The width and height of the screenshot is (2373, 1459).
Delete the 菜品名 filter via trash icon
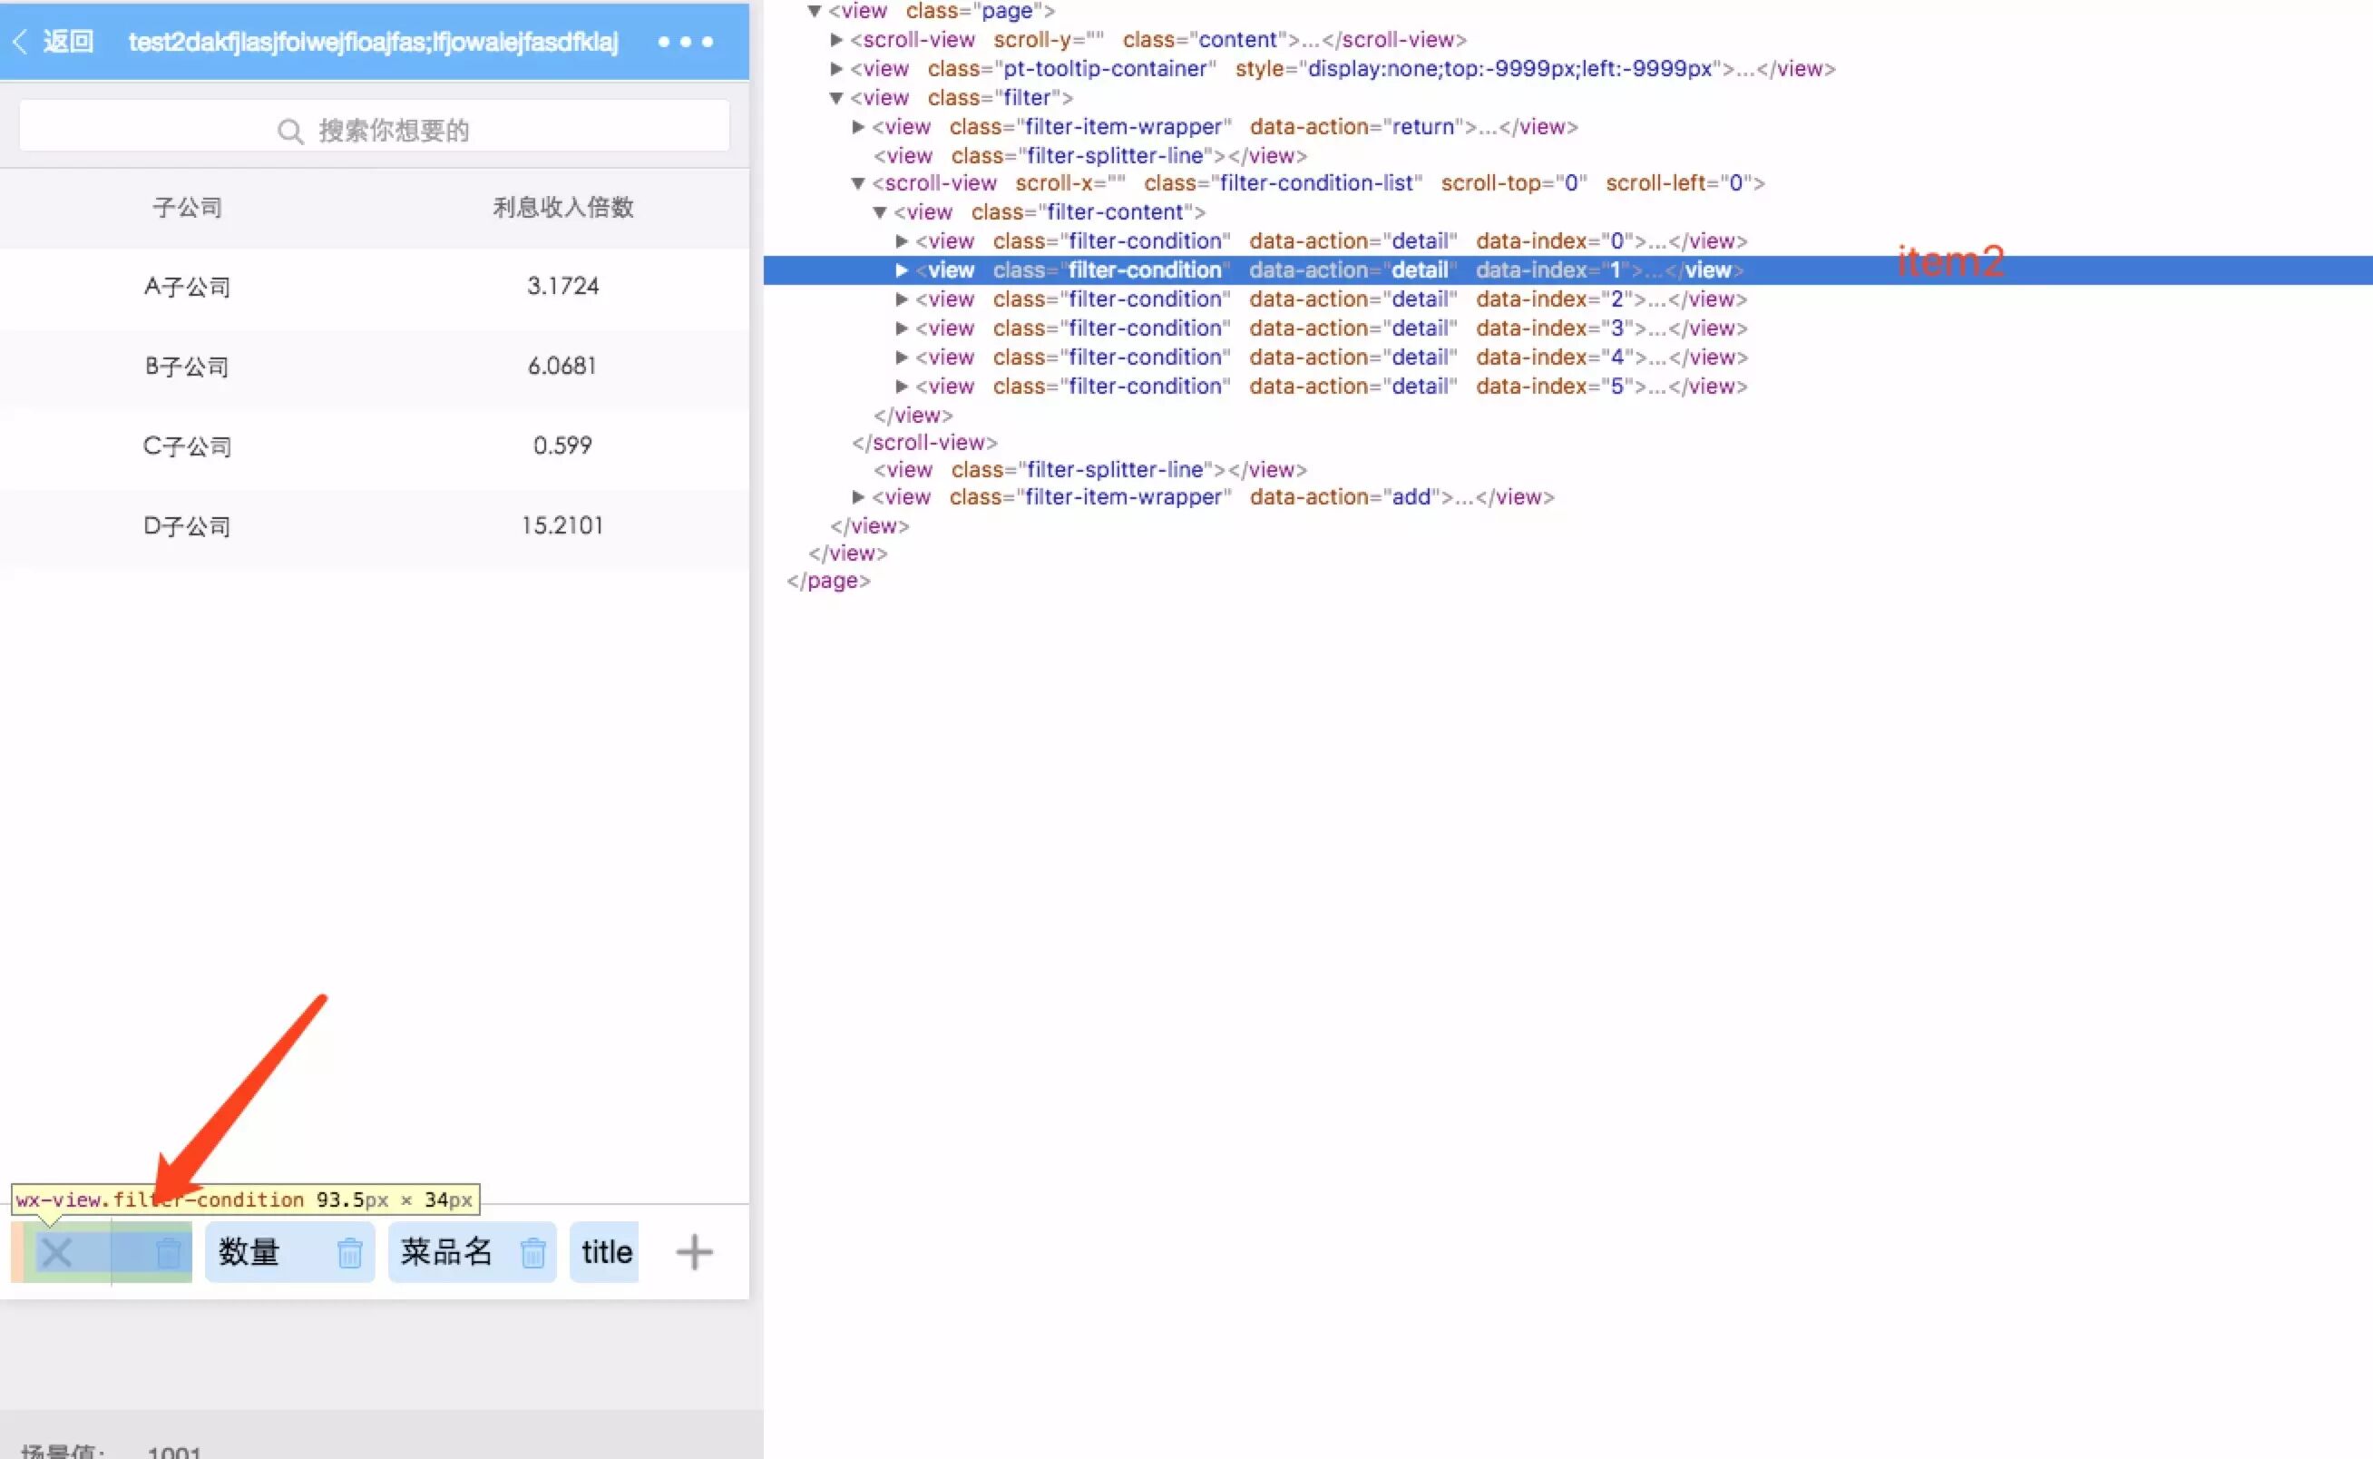(532, 1252)
